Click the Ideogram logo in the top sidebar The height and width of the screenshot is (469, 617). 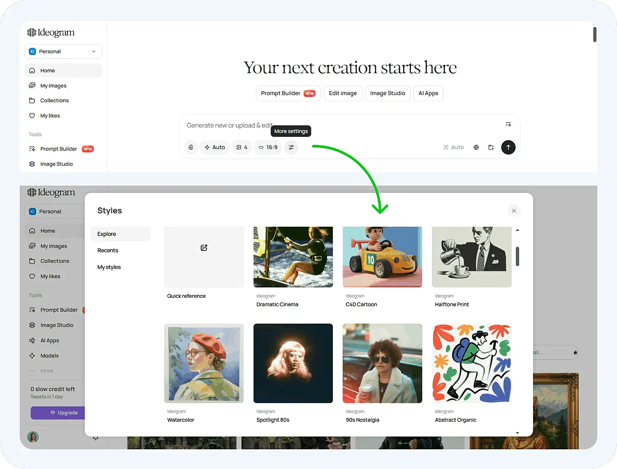[x=51, y=32]
